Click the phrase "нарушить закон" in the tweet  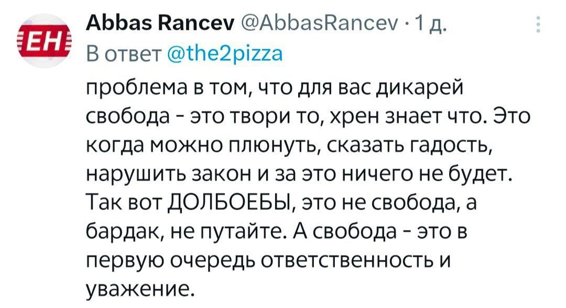[x=169, y=174]
